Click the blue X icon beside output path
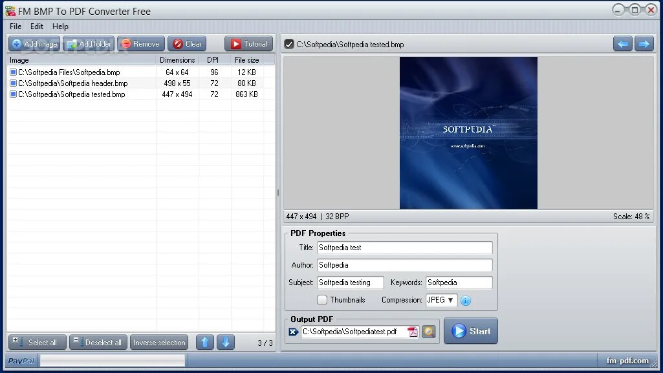 click(x=294, y=332)
